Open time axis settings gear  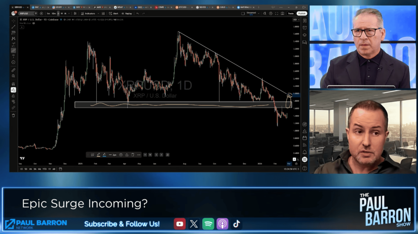[x=296, y=164]
